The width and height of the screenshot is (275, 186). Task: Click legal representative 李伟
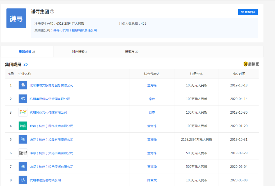(x=152, y=99)
